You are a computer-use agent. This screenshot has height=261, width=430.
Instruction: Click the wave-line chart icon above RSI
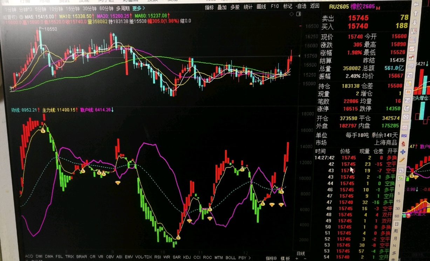pyautogui.click(x=405, y=127)
